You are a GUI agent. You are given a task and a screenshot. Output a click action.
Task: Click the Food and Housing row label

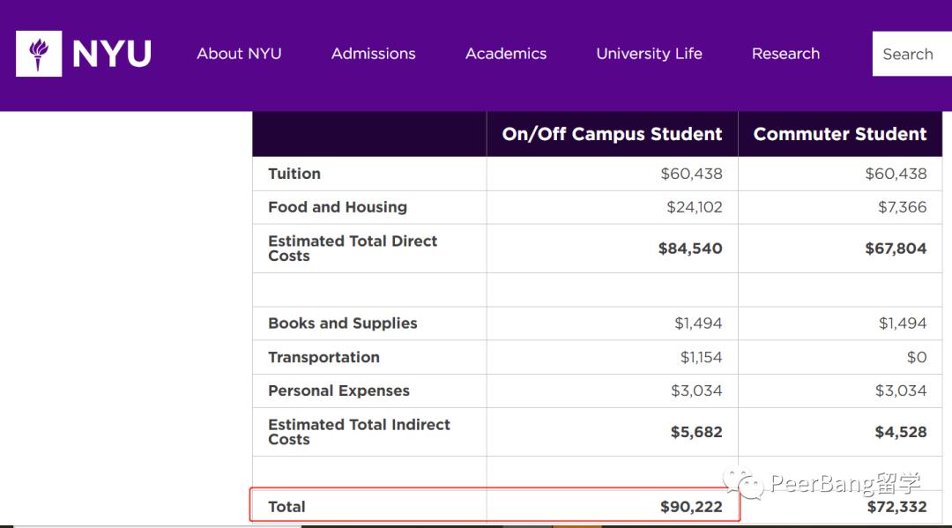(338, 207)
